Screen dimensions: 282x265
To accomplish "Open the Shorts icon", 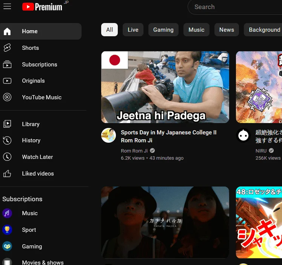I will tap(7, 48).
